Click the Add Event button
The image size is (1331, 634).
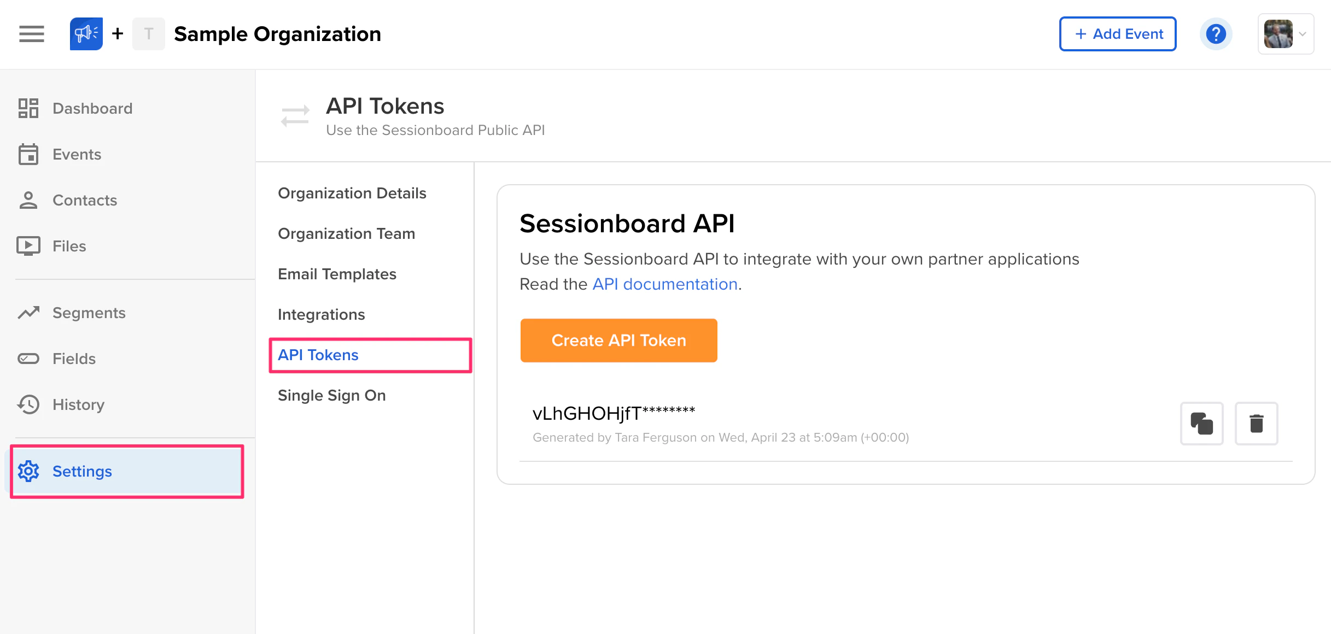coord(1118,33)
